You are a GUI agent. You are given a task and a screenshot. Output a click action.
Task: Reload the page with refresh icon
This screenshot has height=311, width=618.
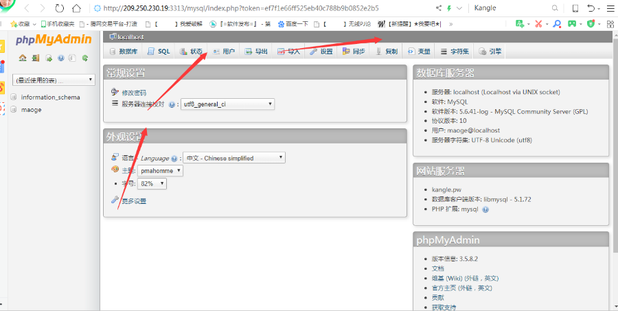pyautogui.click(x=59, y=8)
